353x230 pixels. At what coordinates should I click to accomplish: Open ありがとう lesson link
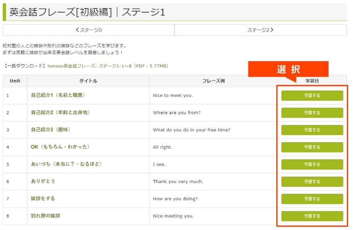(43, 181)
